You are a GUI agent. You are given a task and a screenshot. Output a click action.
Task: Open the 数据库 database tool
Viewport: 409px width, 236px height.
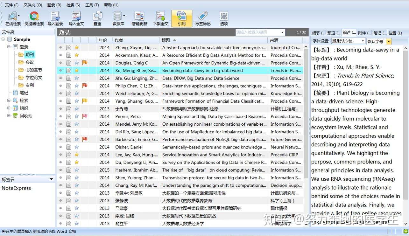[118, 19]
